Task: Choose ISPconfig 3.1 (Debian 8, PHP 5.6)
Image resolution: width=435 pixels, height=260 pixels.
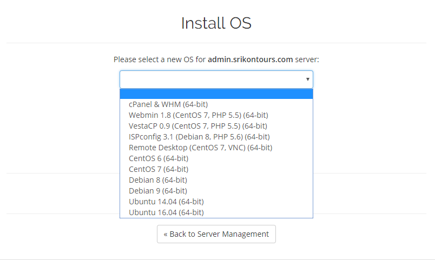Action: [x=199, y=137]
